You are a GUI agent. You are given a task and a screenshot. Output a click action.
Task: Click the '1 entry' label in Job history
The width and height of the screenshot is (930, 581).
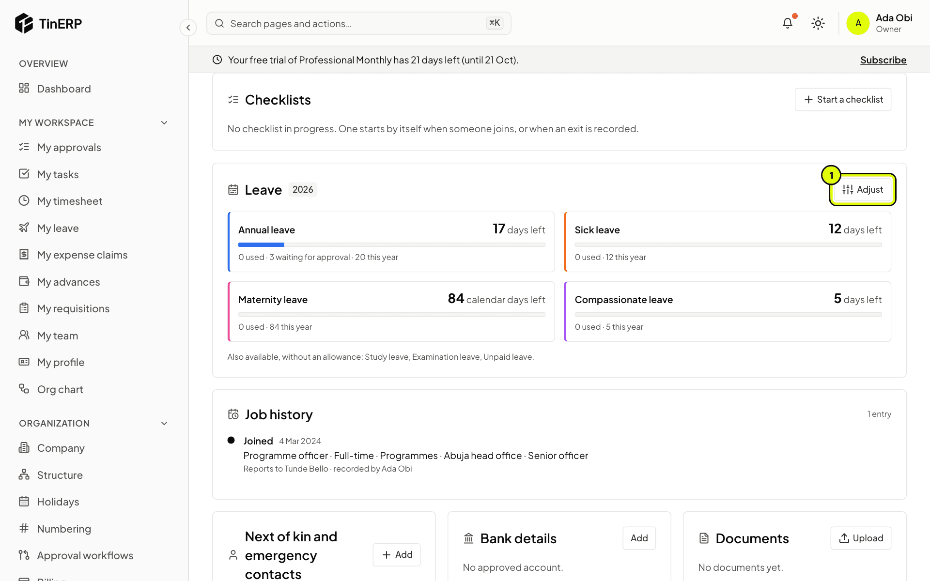pos(879,414)
